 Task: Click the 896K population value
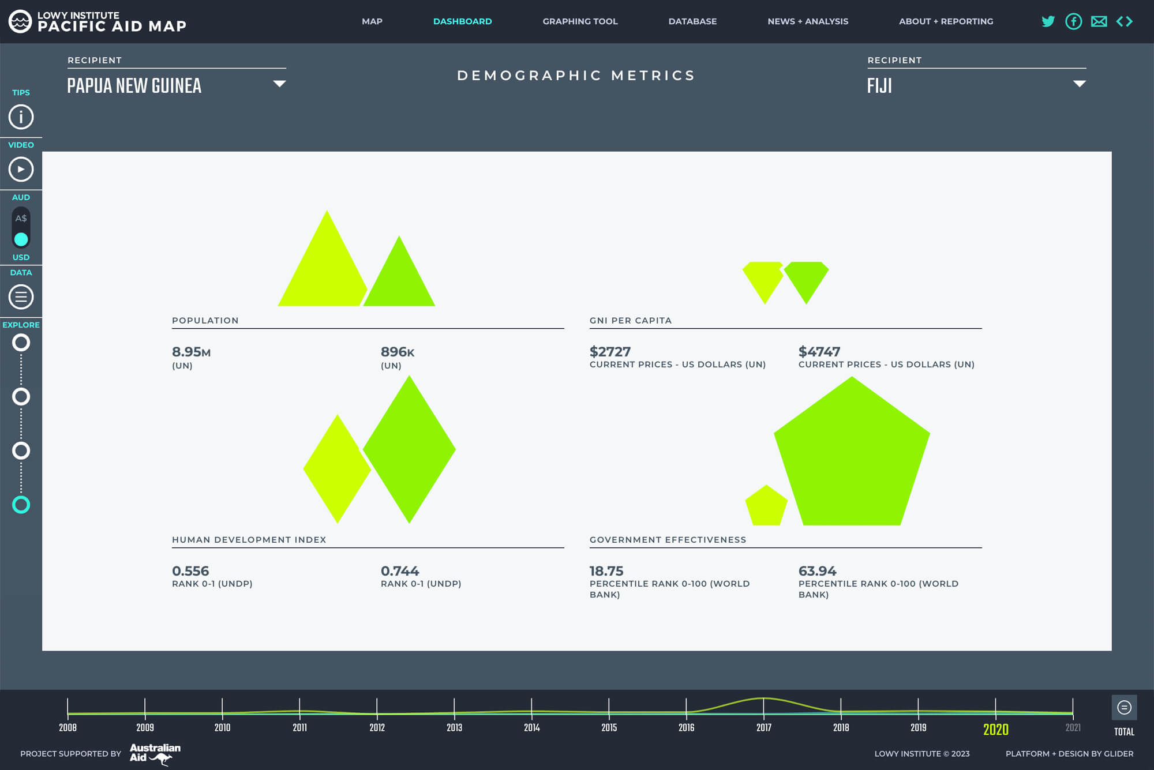[x=398, y=352]
